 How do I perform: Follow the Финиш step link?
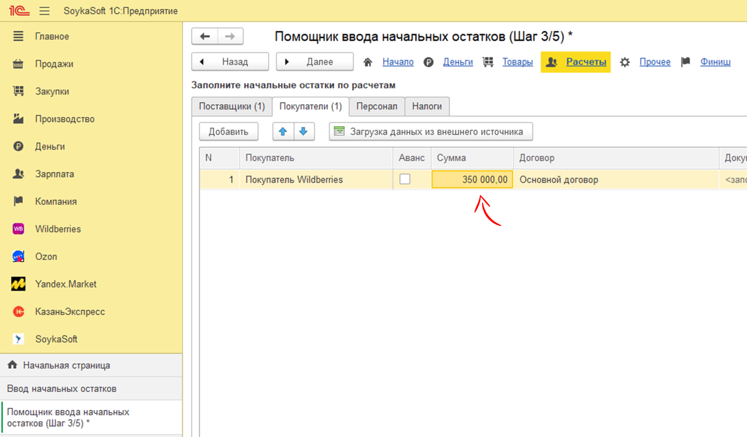point(715,62)
